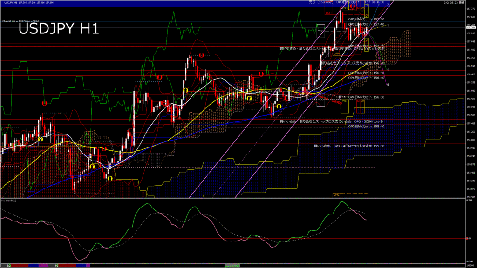Select the YDL yellow box marker
Screen dimensions: 477x268
(x=344, y=101)
